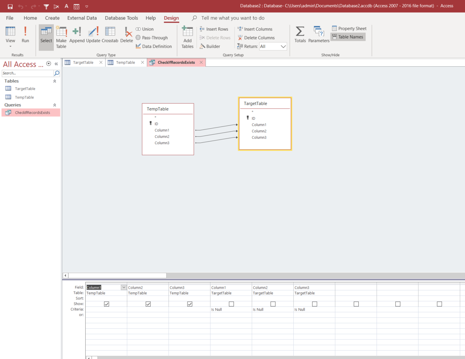The height and width of the screenshot is (359, 465).
Task: Choose Make Table query type
Action: (61, 37)
